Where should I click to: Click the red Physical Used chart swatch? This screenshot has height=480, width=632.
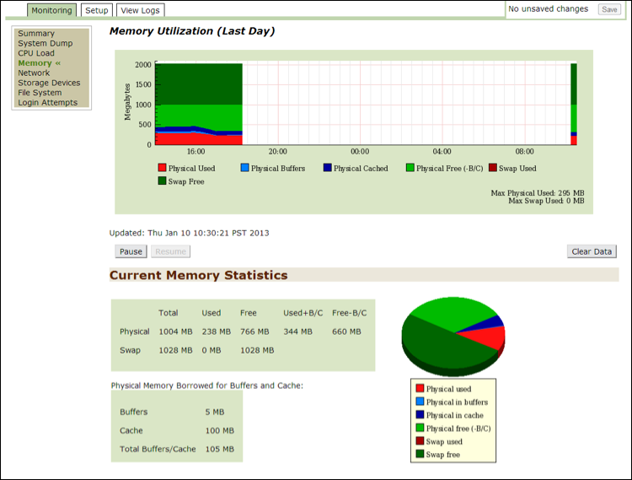(x=162, y=169)
